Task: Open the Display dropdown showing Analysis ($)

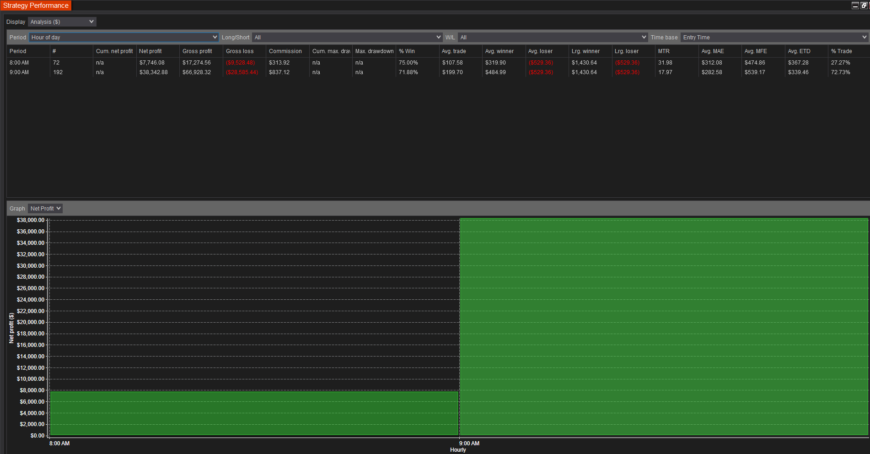Action: pos(62,22)
